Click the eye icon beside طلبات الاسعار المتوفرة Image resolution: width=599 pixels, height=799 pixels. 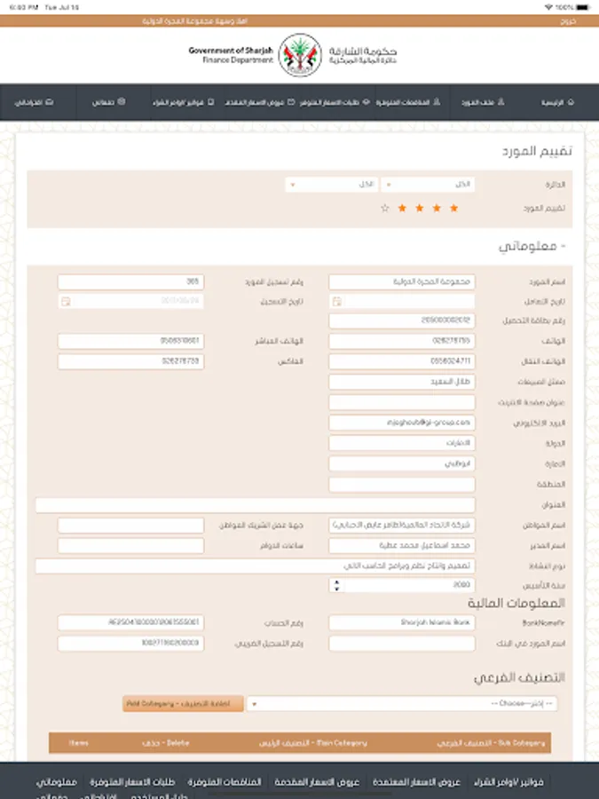366,102
